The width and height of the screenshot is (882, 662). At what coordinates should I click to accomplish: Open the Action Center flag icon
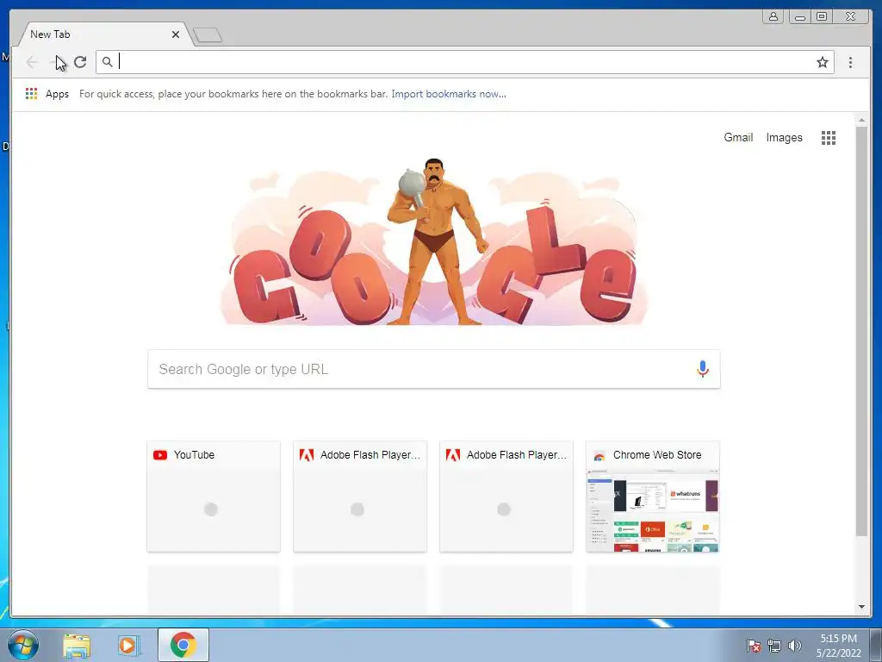[x=754, y=646]
